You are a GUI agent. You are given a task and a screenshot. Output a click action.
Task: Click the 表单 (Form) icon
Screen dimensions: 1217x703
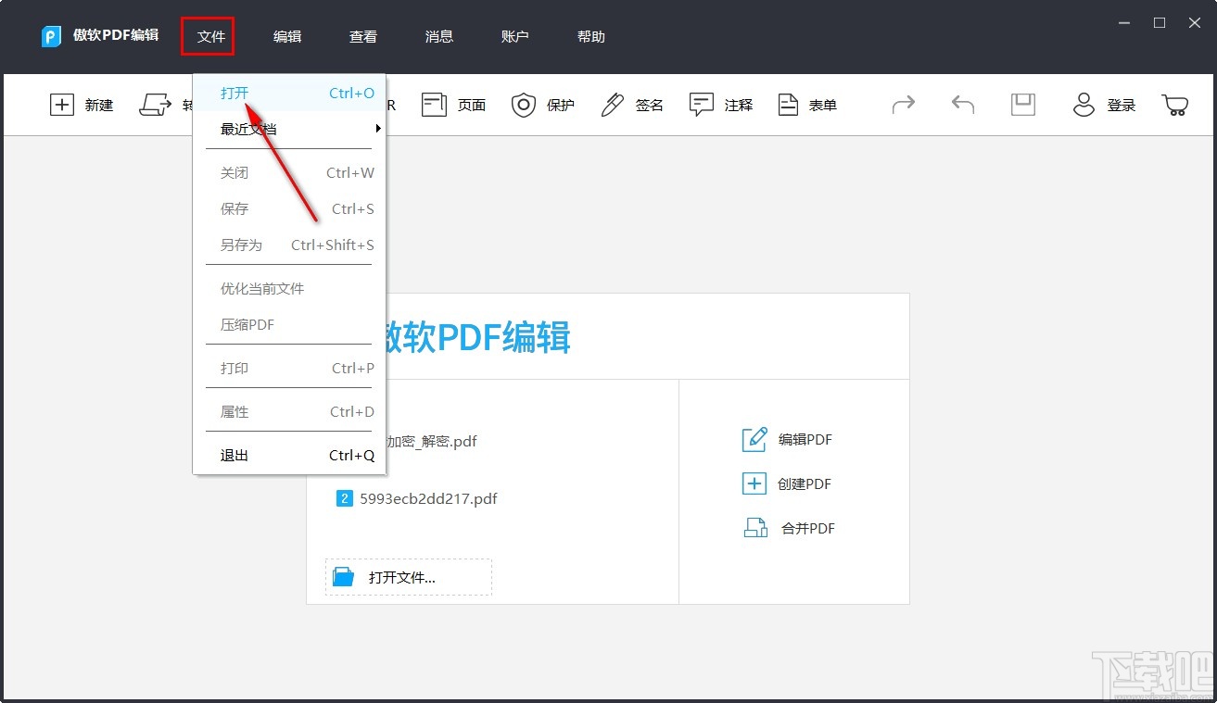click(x=788, y=105)
